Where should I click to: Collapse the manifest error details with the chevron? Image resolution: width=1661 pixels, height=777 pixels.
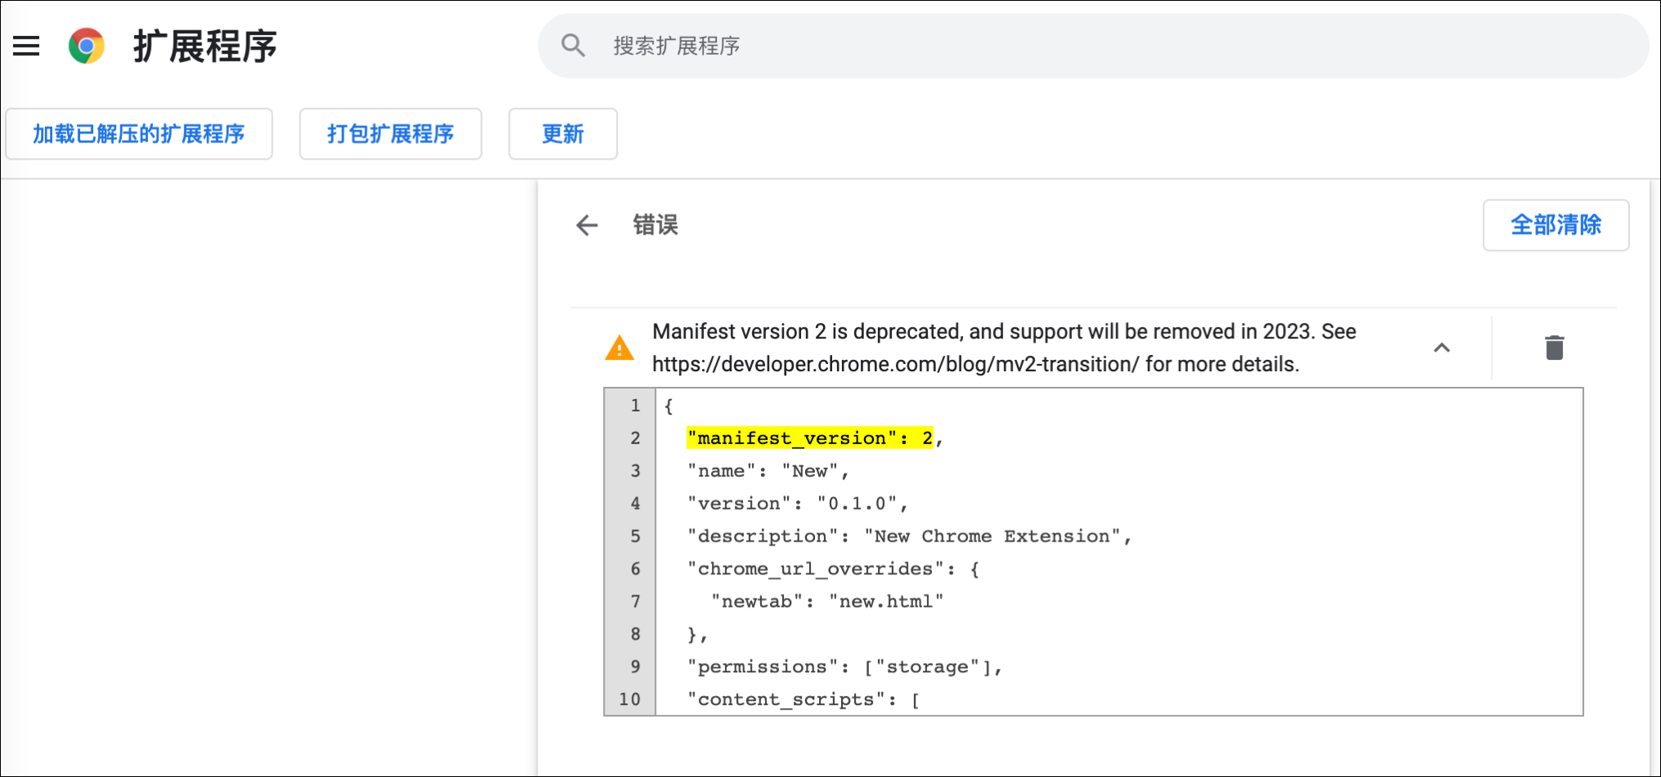click(x=1443, y=347)
